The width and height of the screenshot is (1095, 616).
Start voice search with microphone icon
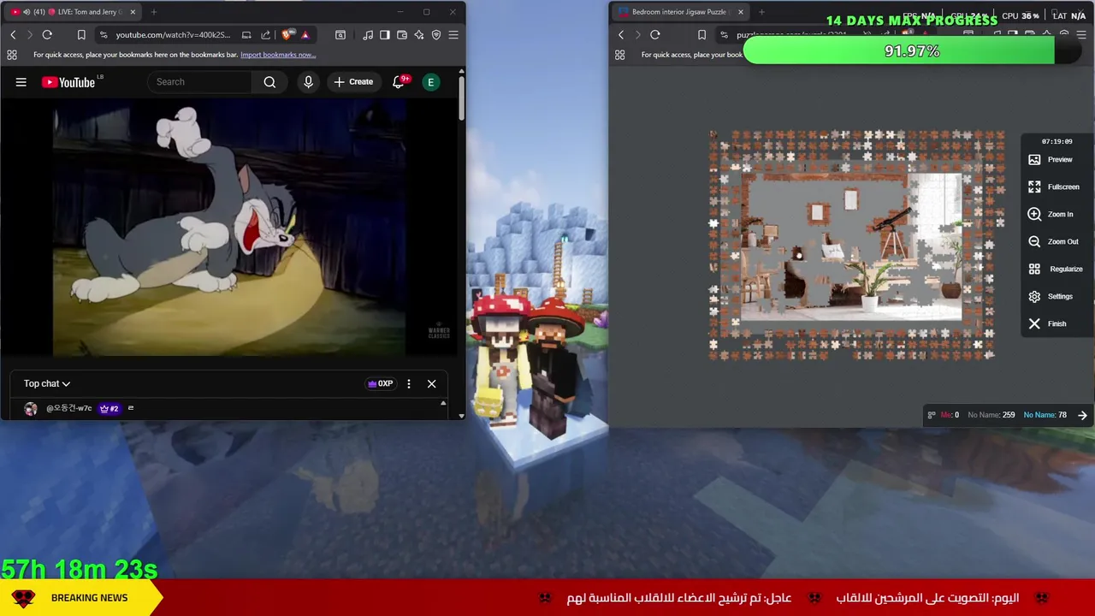coord(308,82)
